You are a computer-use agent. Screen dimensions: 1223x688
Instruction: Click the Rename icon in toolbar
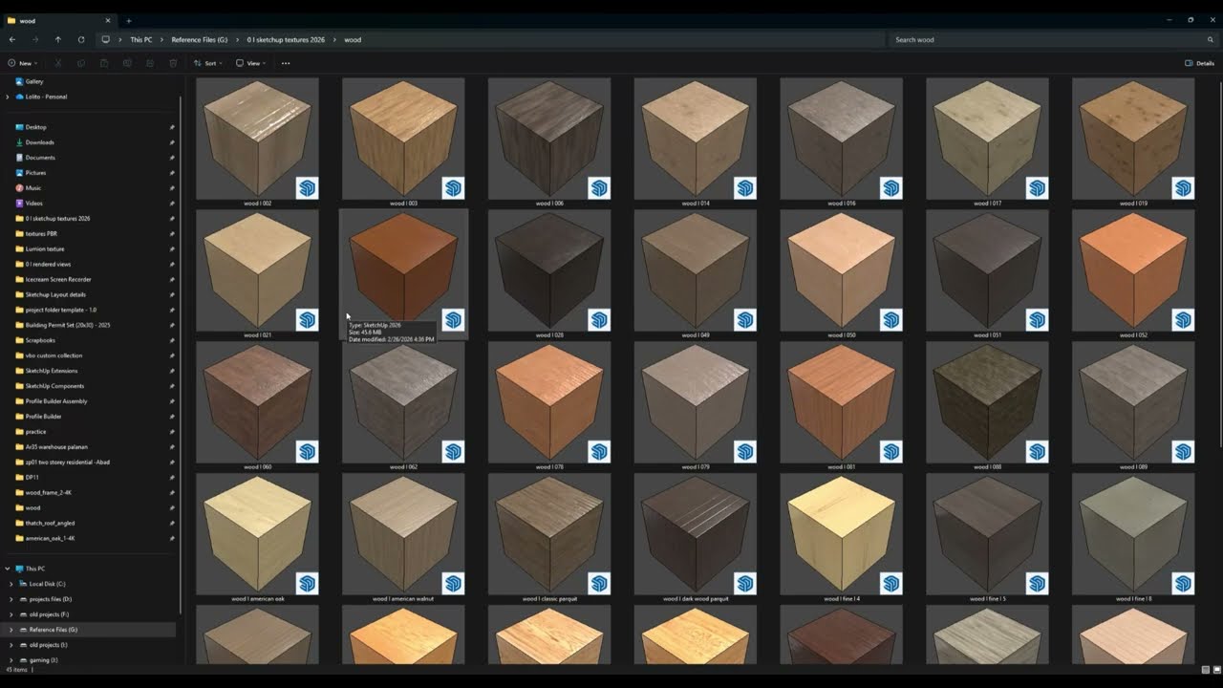tap(127, 63)
